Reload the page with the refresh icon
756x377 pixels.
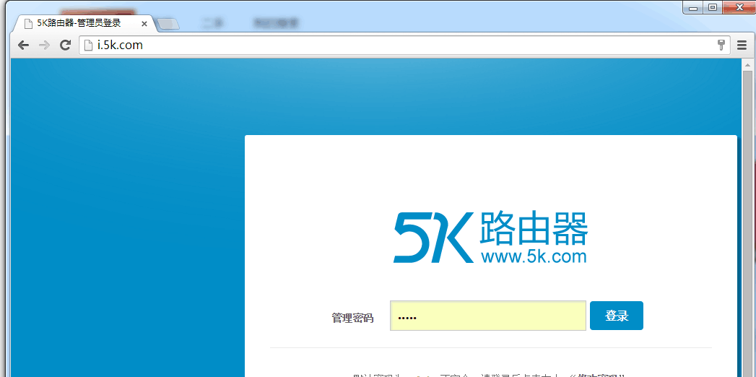pos(65,45)
